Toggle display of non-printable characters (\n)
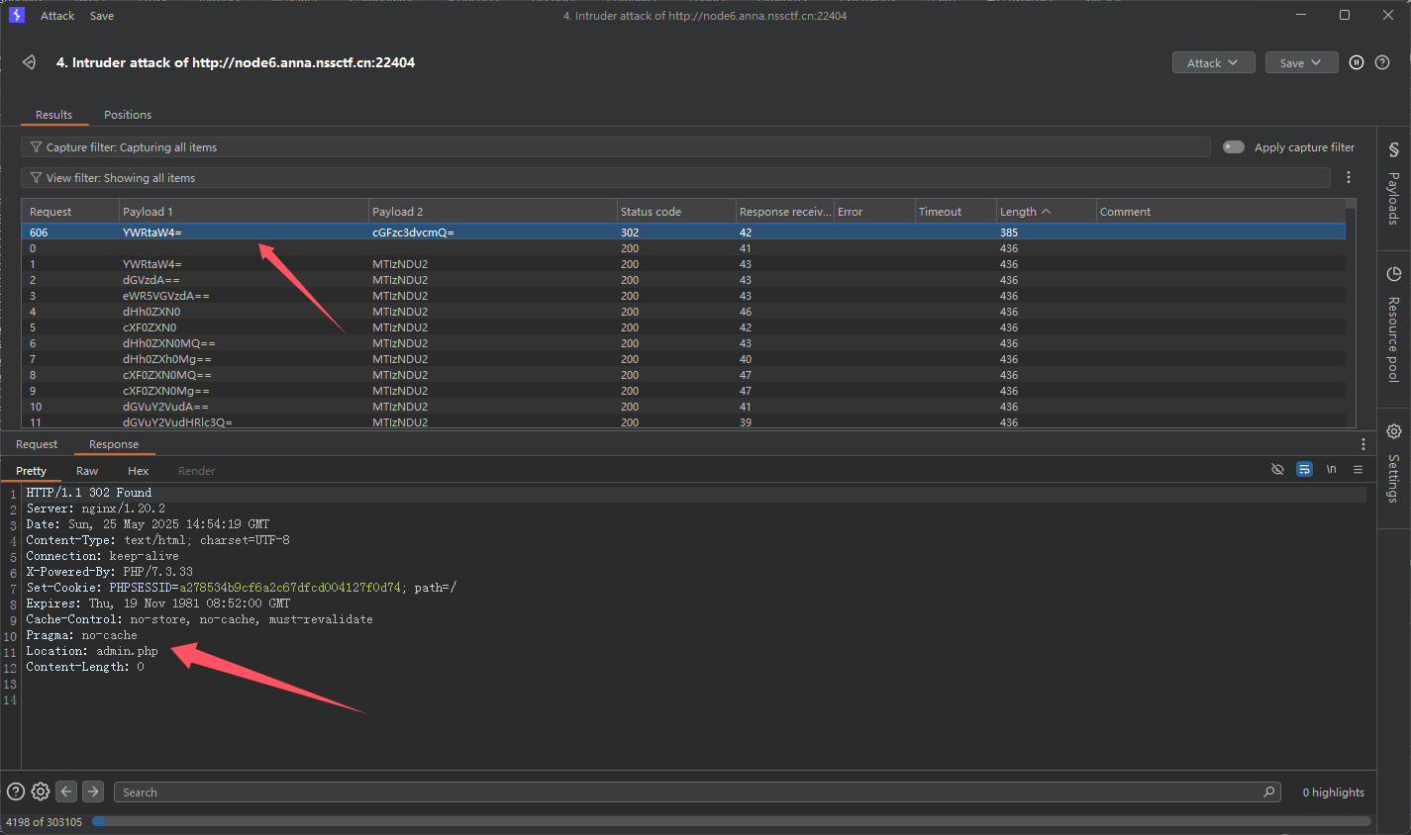 1331,469
